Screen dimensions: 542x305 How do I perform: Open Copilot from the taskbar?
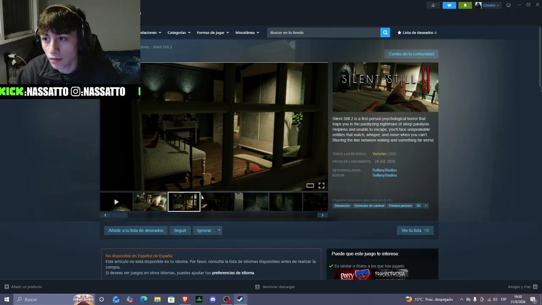pyautogui.click(x=130, y=299)
